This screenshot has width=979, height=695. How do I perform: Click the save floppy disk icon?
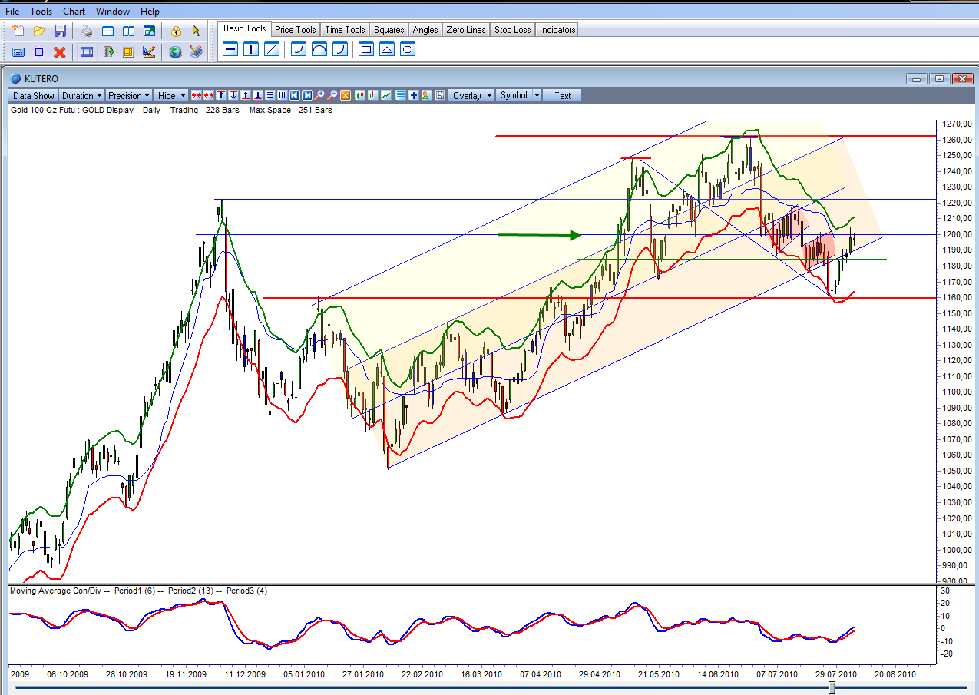[60, 31]
